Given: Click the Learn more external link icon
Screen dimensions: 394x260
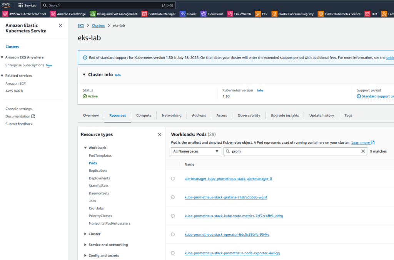Looking at the screenshot, I should (372, 142).
